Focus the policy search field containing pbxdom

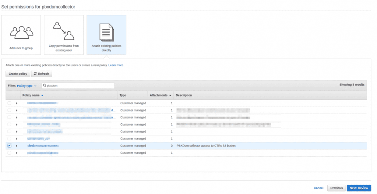tap(78, 85)
